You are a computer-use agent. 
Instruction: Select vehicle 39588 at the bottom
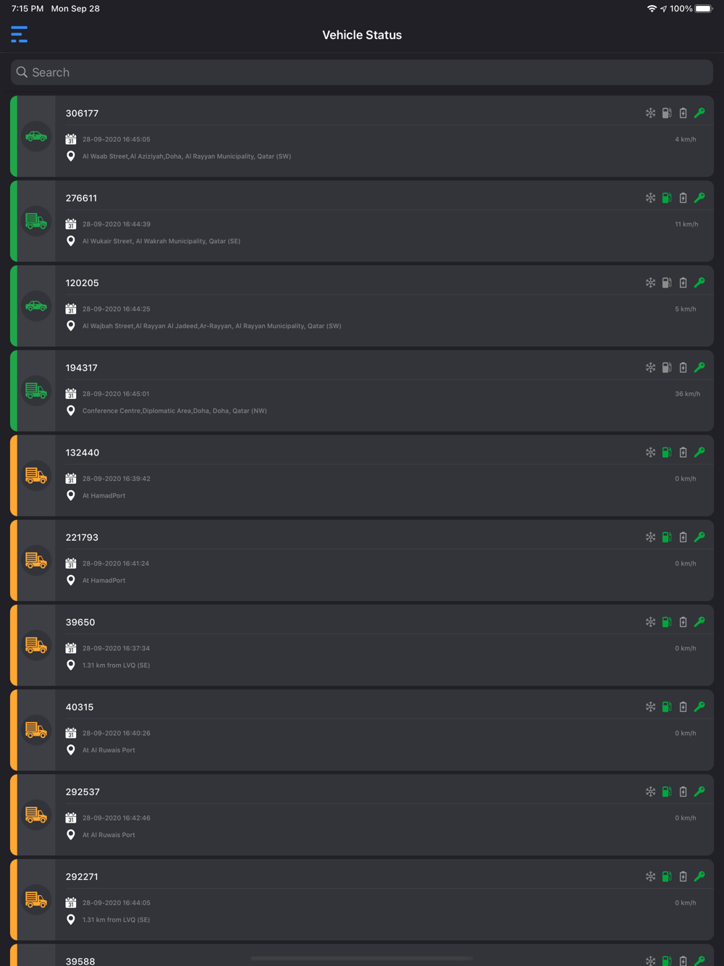[x=362, y=955]
